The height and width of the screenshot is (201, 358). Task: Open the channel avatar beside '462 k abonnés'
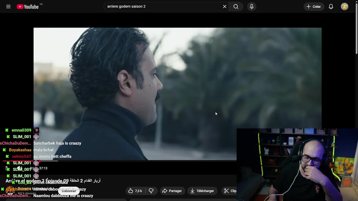[x=10, y=191]
